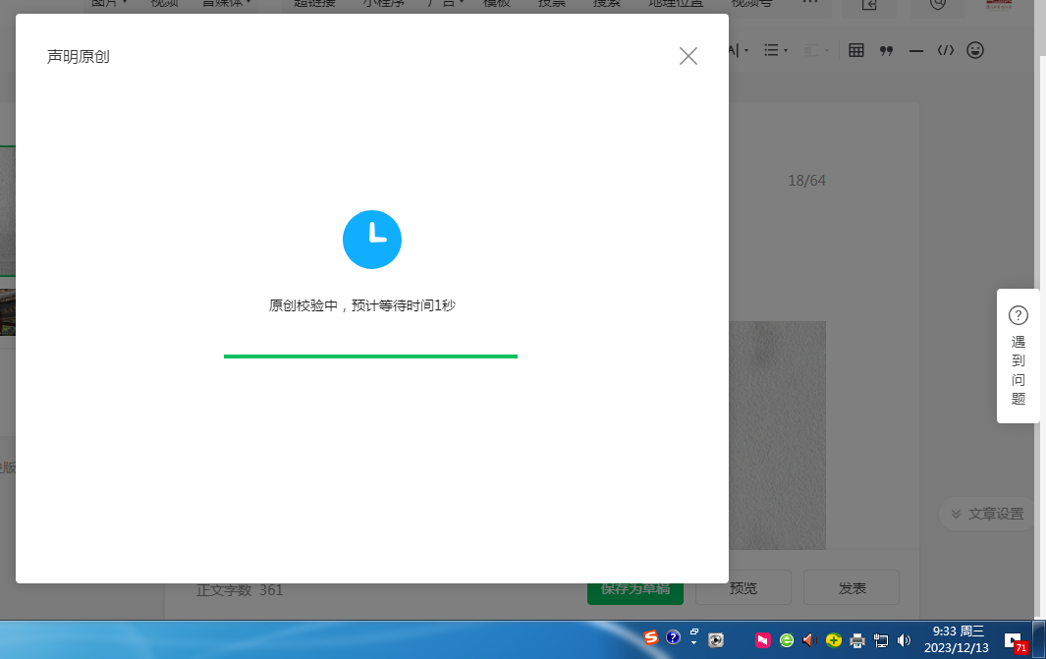Insert a bulleted list from editor toolbar
This screenshot has height=659, width=1046.
click(x=771, y=50)
